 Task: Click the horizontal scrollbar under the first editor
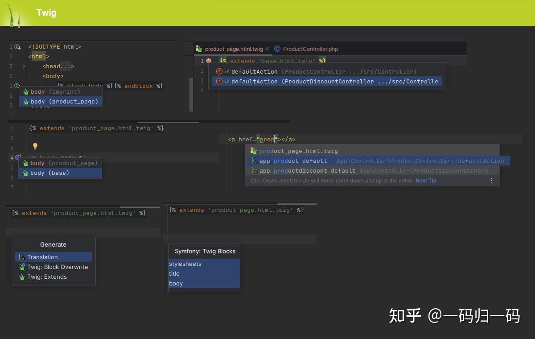(x=169, y=122)
